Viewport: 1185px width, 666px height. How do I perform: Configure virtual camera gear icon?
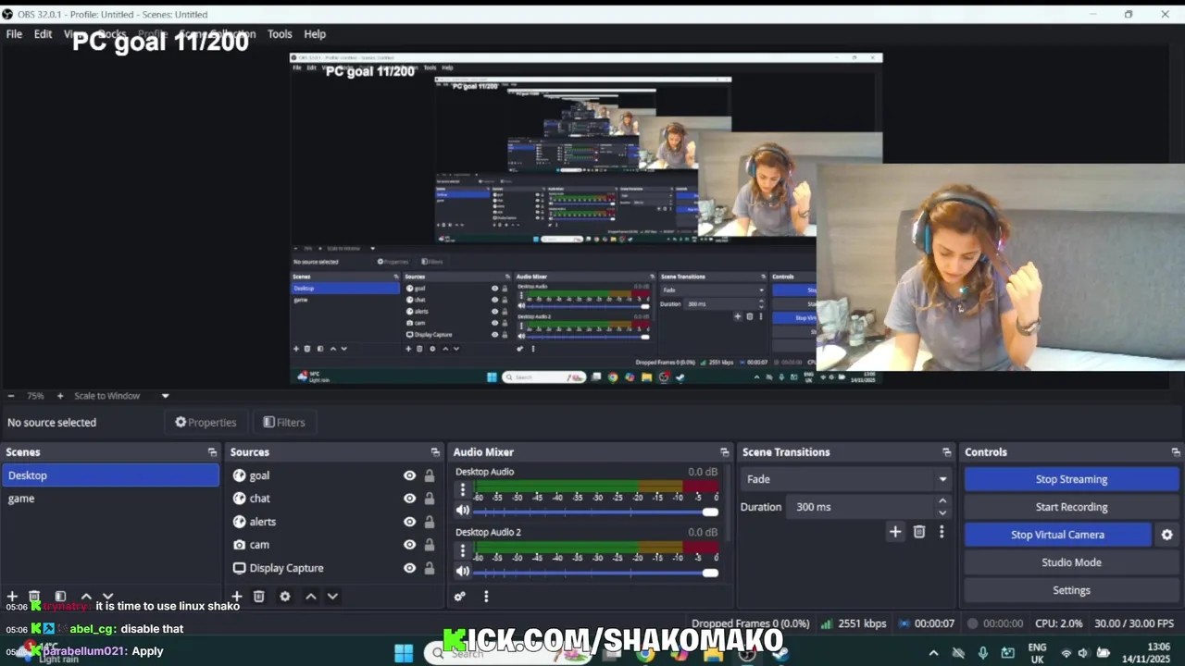coord(1166,535)
